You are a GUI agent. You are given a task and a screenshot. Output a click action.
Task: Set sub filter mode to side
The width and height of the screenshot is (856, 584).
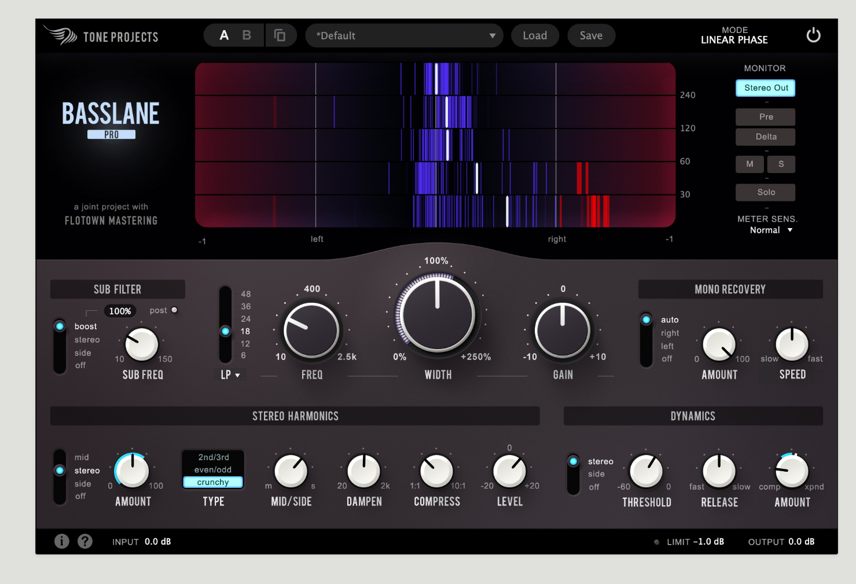click(83, 353)
